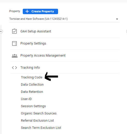Go to Data Collection settings
127x134 pixels.
click(x=32, y=85)
